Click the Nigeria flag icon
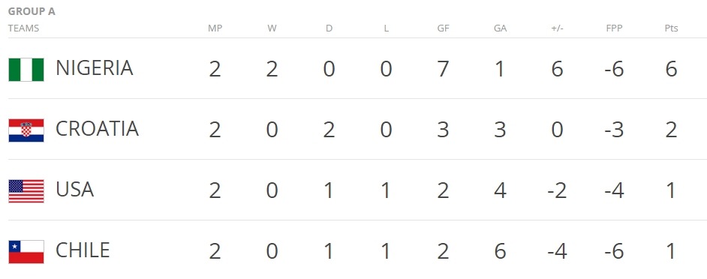The image size is (707, 279). 26,70
